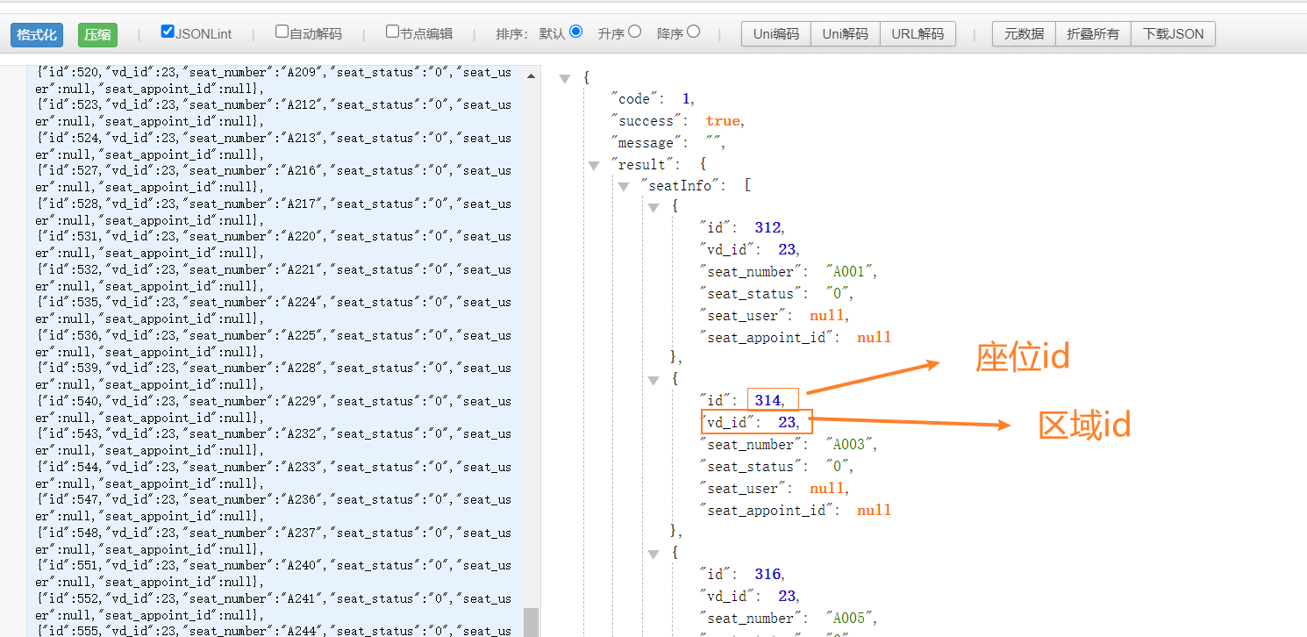Select the 默认 default sort radio button
Viewport: 1307px width, 637px height.
tap(575, 32)
